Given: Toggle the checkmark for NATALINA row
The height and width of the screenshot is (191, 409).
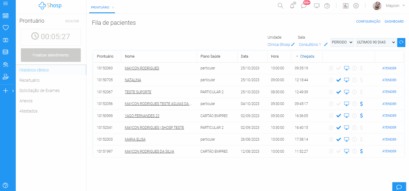Looking at the screenshot, I should (x=339, y=80).
